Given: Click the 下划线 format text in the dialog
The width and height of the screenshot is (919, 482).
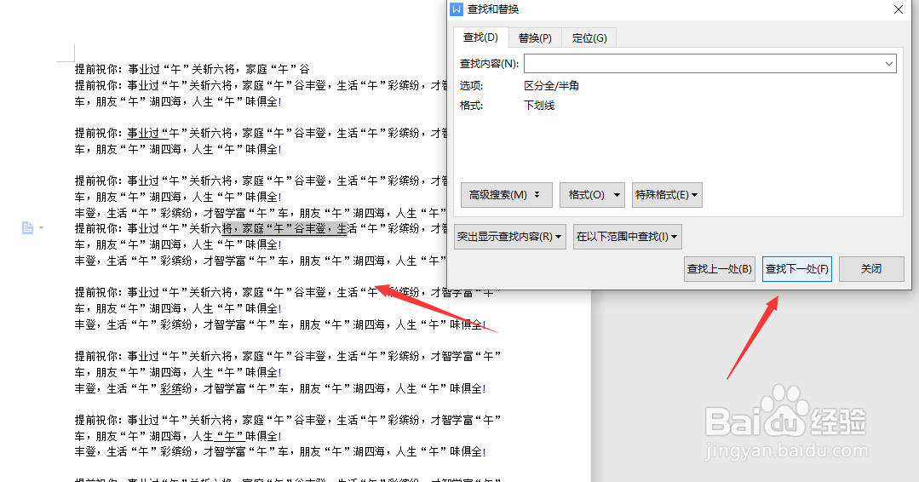Looking at the screenshot, I should [539, 106].
